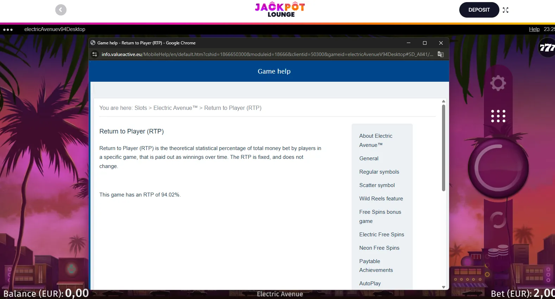Open the Paytable Achievements help topic

(376, 266)
